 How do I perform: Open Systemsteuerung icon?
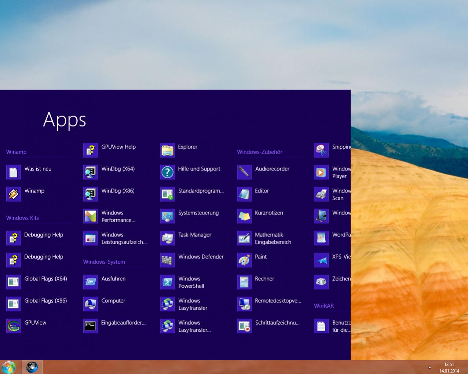tap(168, 216)
